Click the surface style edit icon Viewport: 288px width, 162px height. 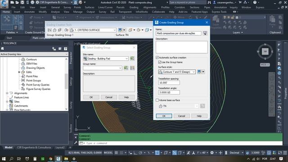199,72
